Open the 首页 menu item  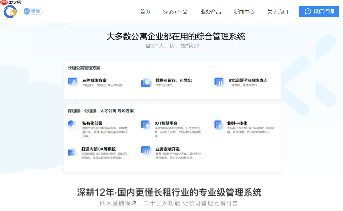(145, 11)
